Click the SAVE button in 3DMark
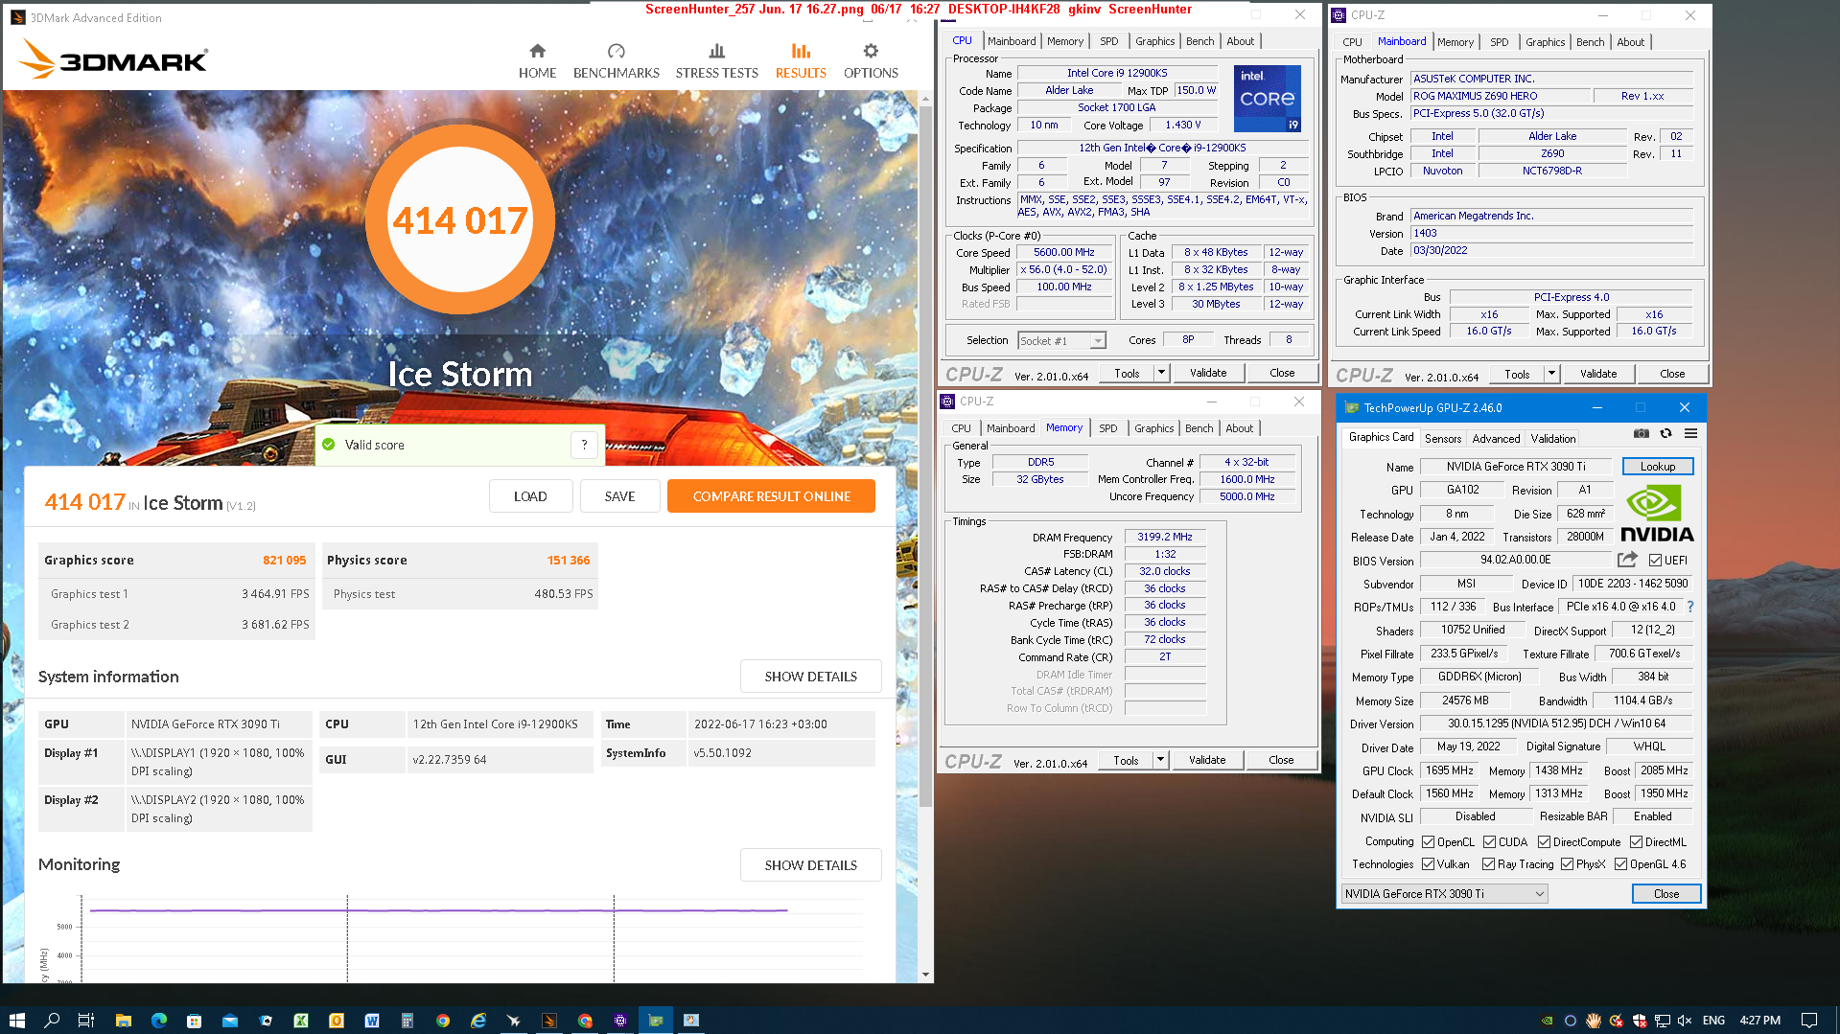1840x1034 pixels. [x=619, y=496]
